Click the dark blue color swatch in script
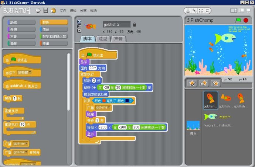 pos(127,101)
